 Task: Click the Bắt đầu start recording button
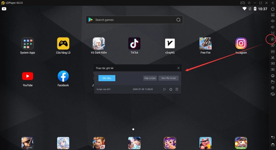click(107, 78)
